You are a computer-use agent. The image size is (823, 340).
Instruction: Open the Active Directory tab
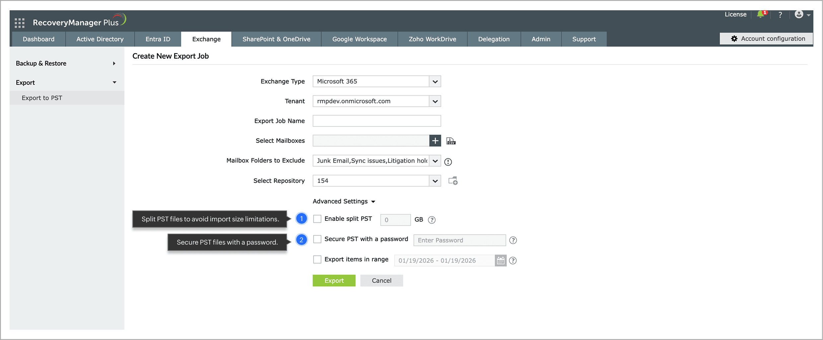100,39
